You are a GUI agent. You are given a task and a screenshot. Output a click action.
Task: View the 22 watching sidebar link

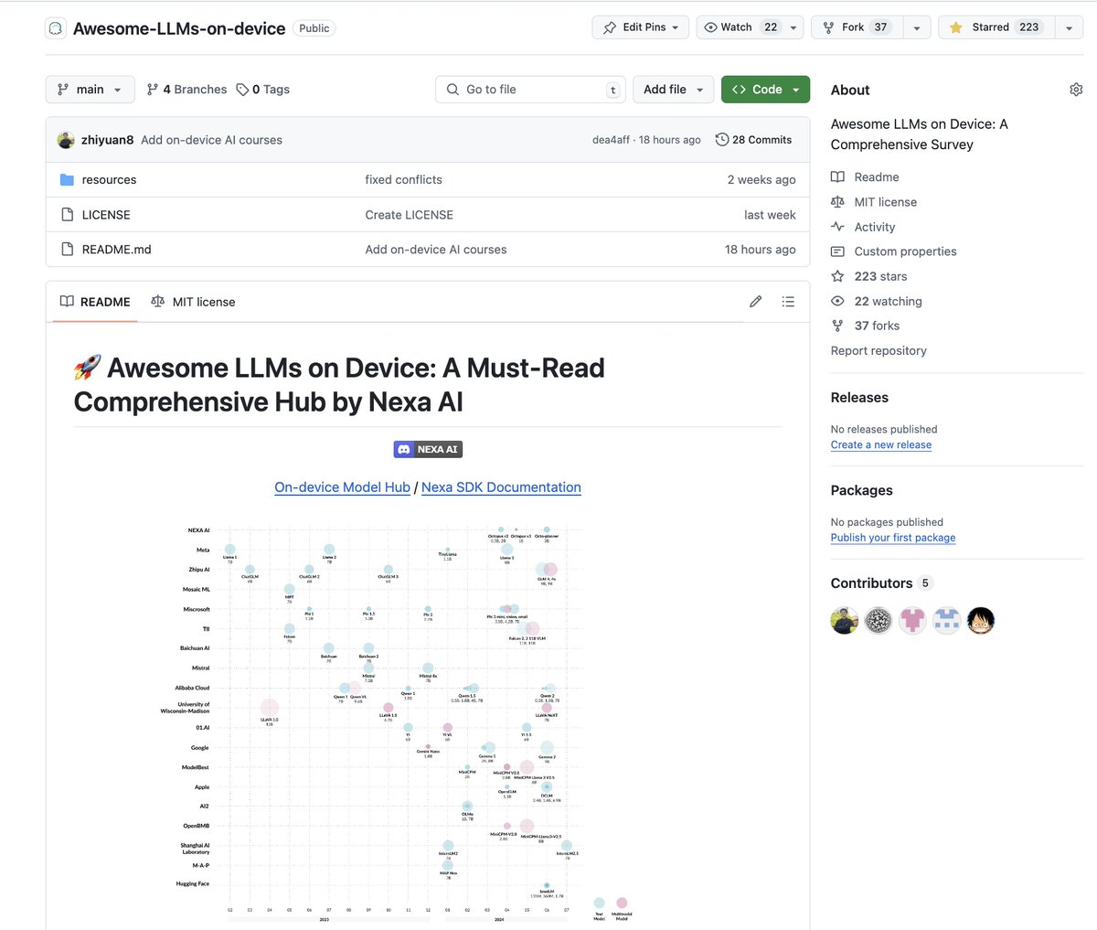click(x=877, y=301)
